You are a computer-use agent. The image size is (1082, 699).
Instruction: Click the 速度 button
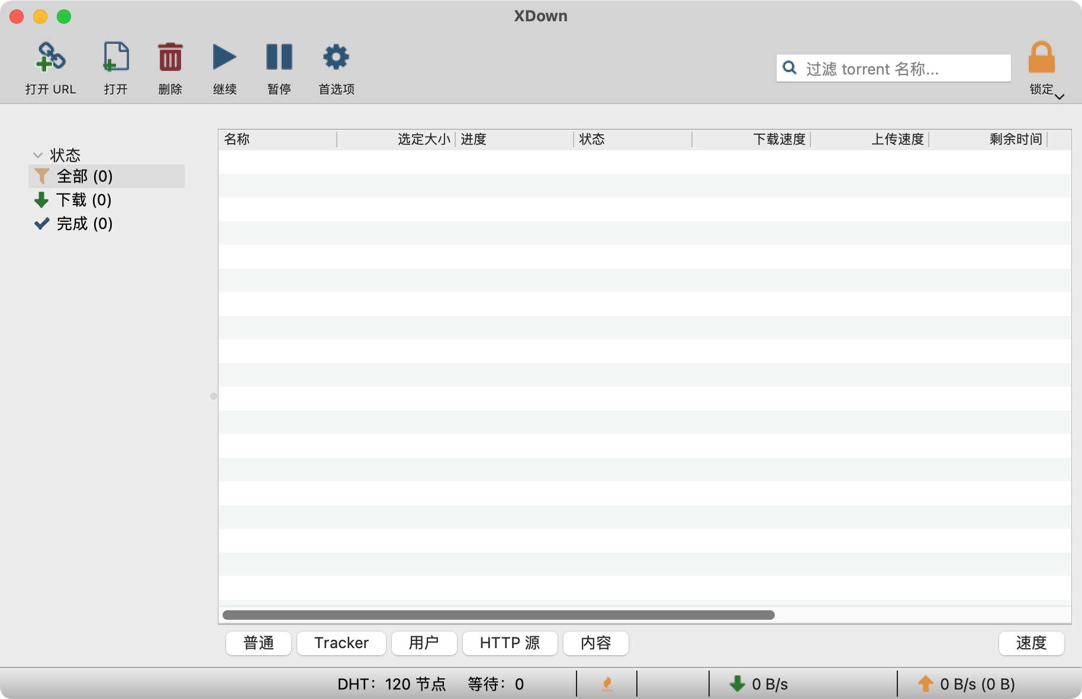click(1031, 643)
